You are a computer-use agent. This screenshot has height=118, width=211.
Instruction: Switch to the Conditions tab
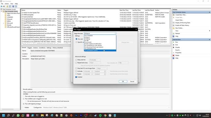pos(42,48)
